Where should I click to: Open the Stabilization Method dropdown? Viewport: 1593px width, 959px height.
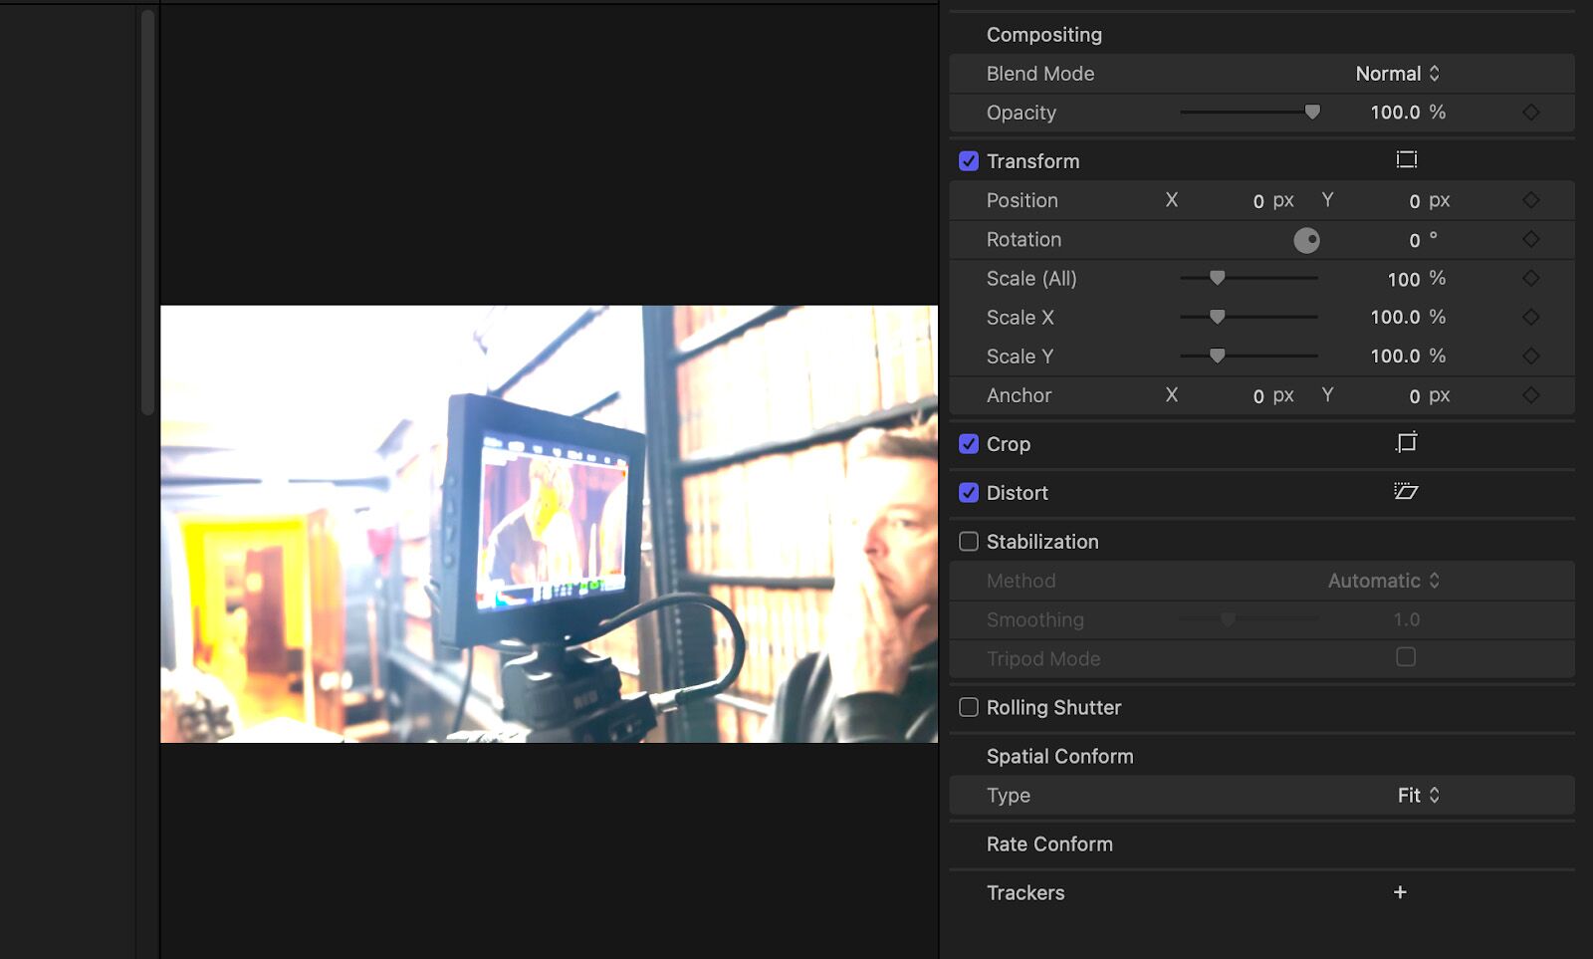(x=1382, y=581)
